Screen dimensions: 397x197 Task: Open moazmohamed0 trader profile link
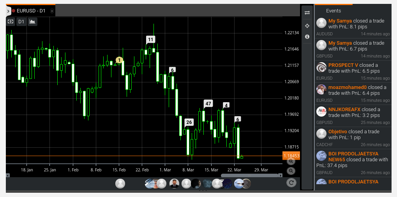[x=348, y=87]
